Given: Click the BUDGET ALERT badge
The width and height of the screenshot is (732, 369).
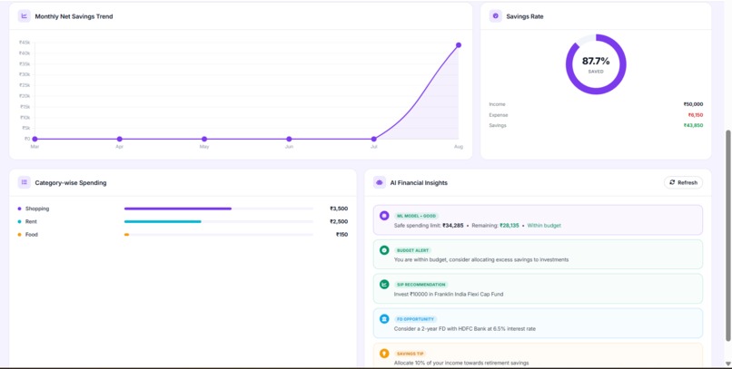Looking at the screenshot, I should (412, 250).
